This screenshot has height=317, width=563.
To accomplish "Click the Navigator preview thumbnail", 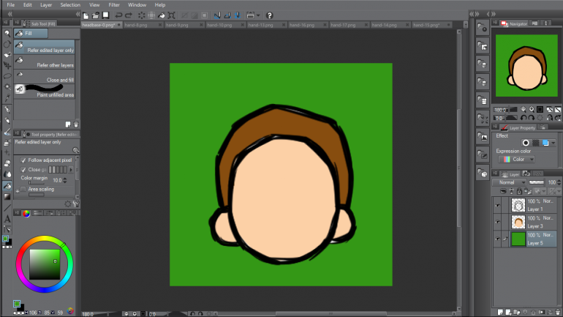I will [x=526, y=66].
